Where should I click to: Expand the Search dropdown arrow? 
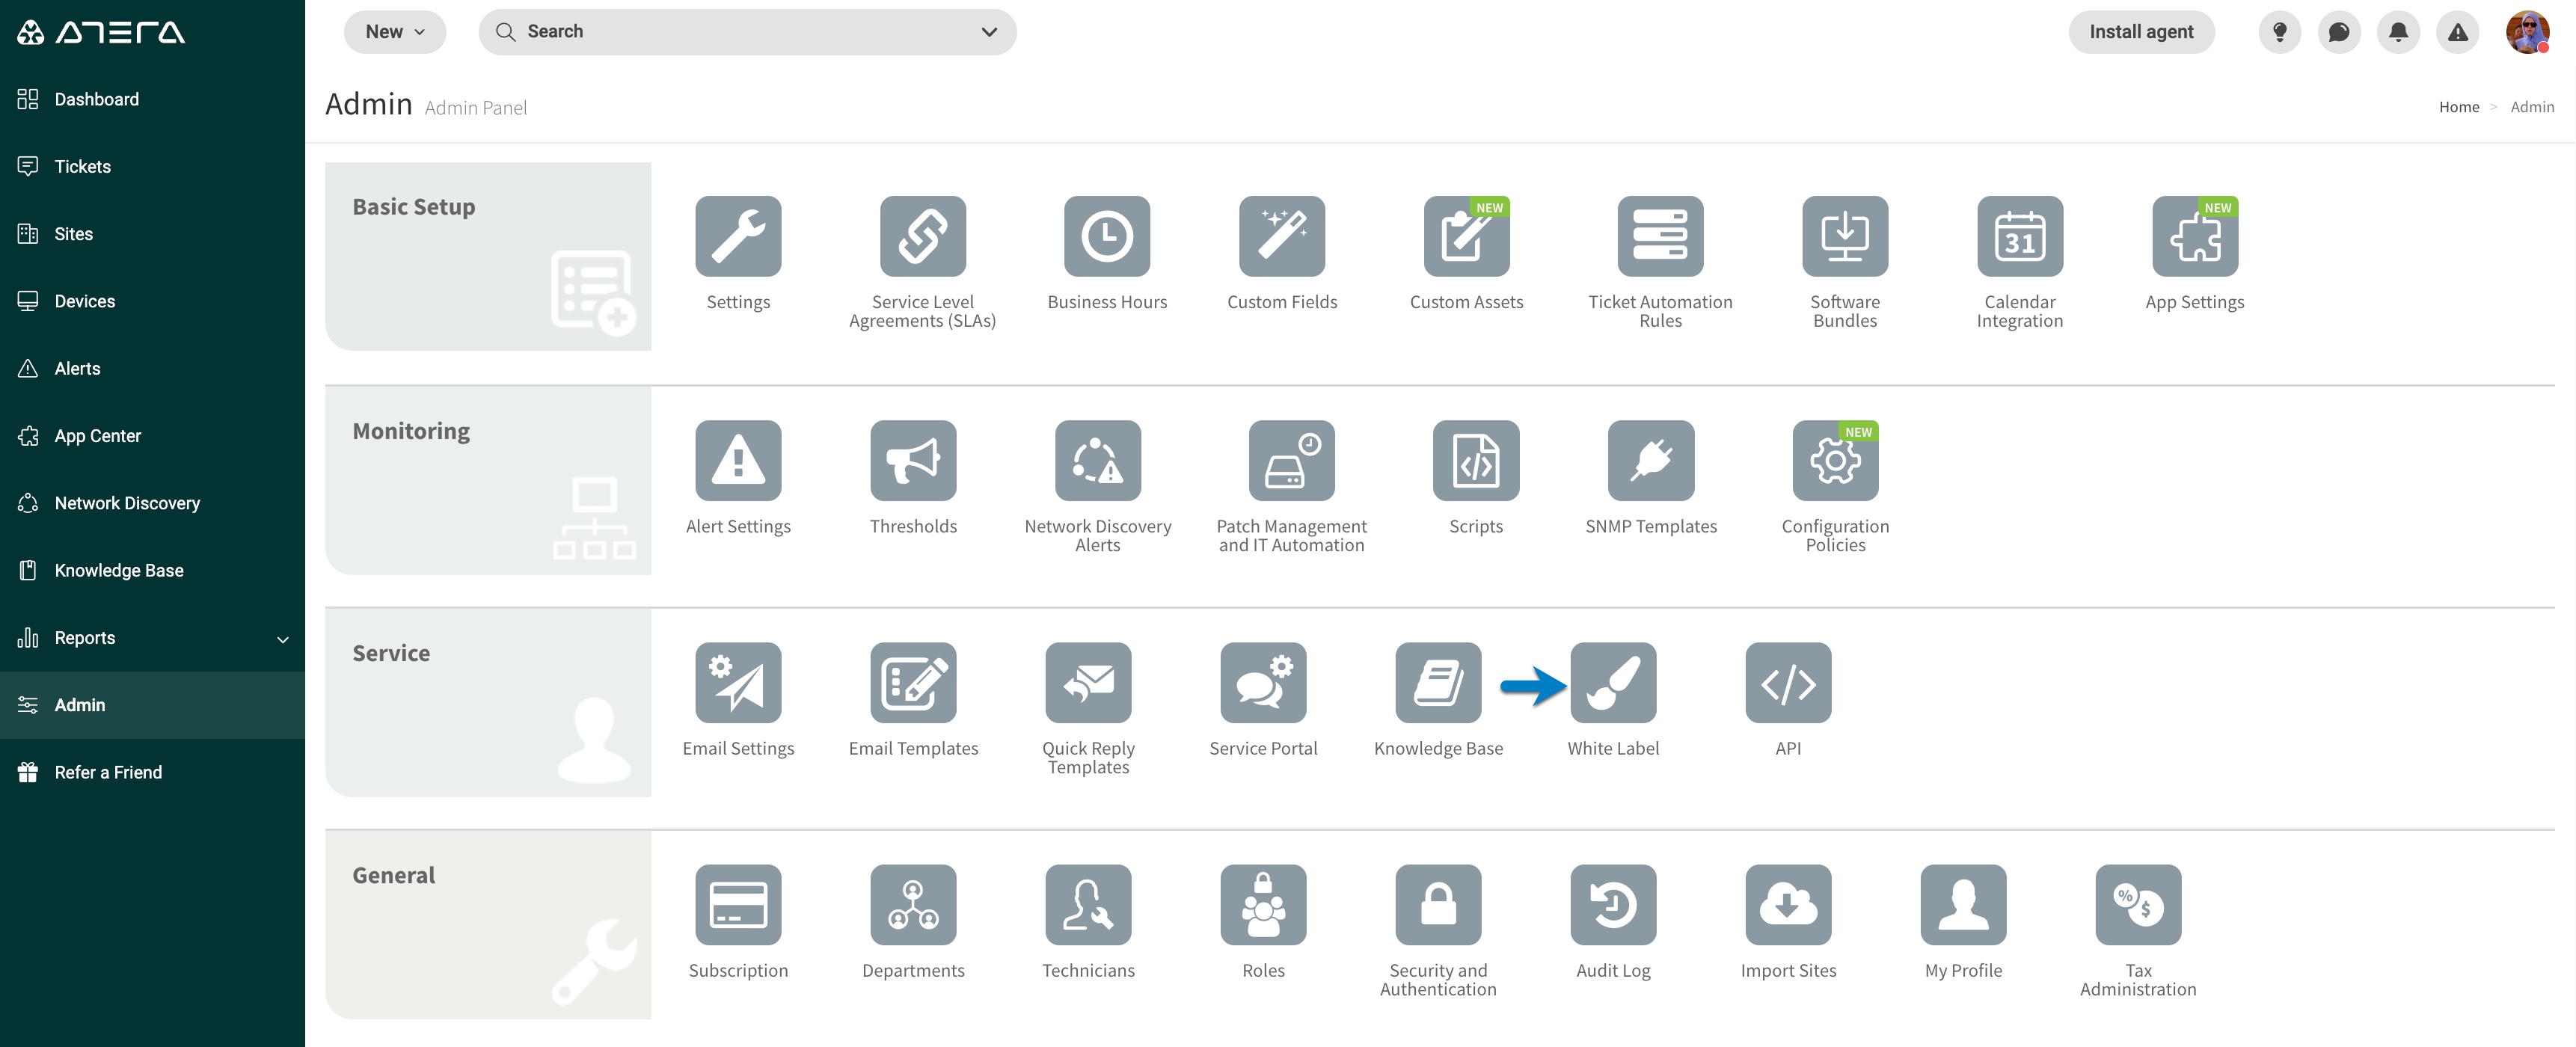(x=989, y=32)
